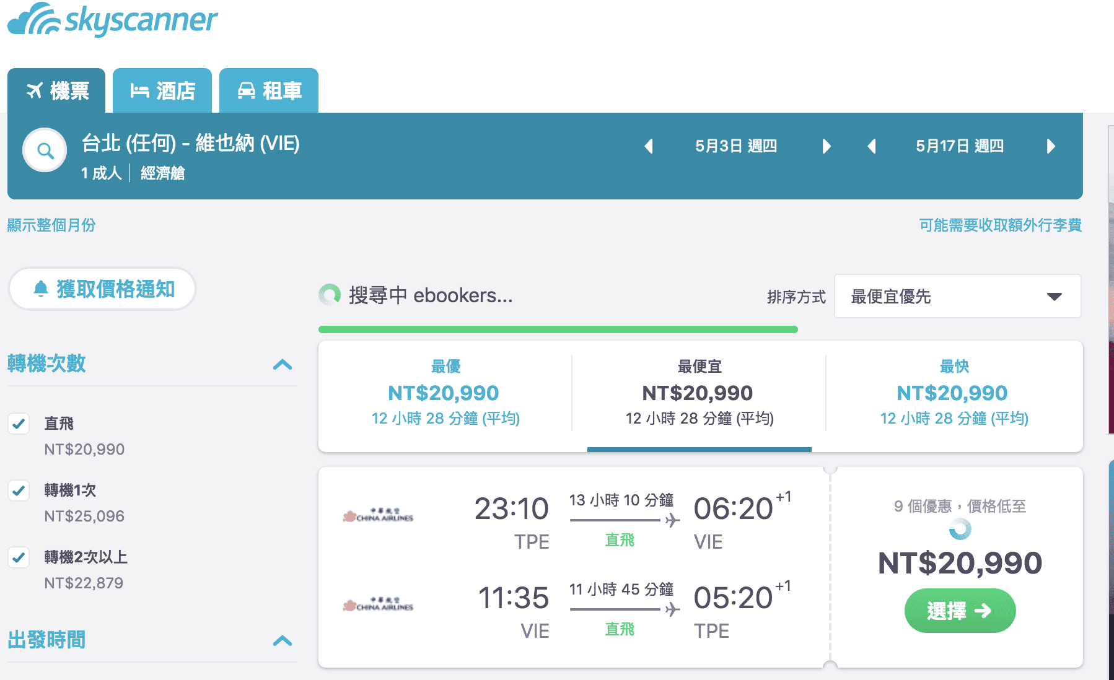Click 台北 (任何) - 維也納 (VIE) route text
Image resolution: width=1114 pixels, height=680 pixels.
click(191, 143)
